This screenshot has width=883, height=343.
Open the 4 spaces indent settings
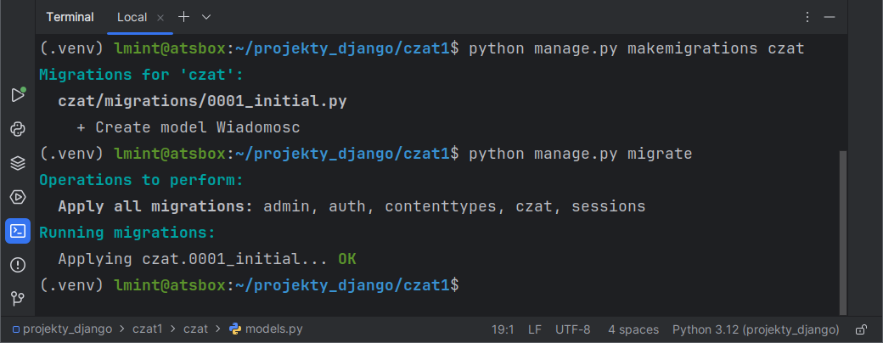(633, 329)
